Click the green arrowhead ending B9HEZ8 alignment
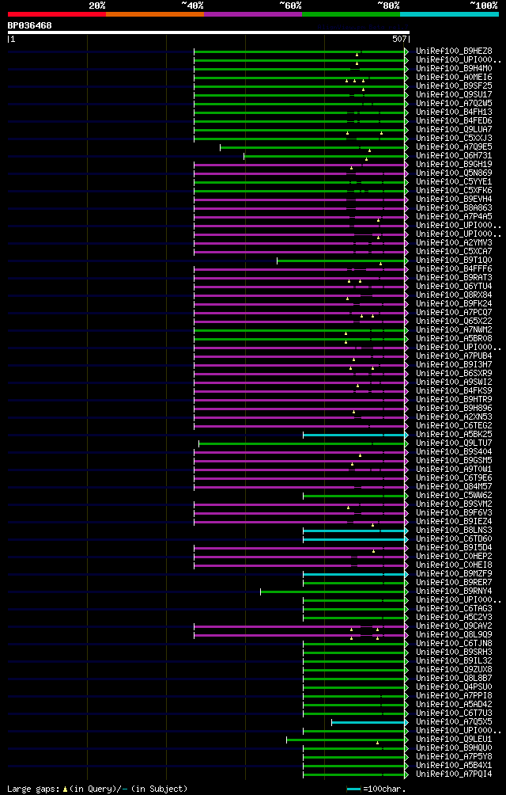Image resolution: width=506 pixels, height=795 pixels. 406,51
